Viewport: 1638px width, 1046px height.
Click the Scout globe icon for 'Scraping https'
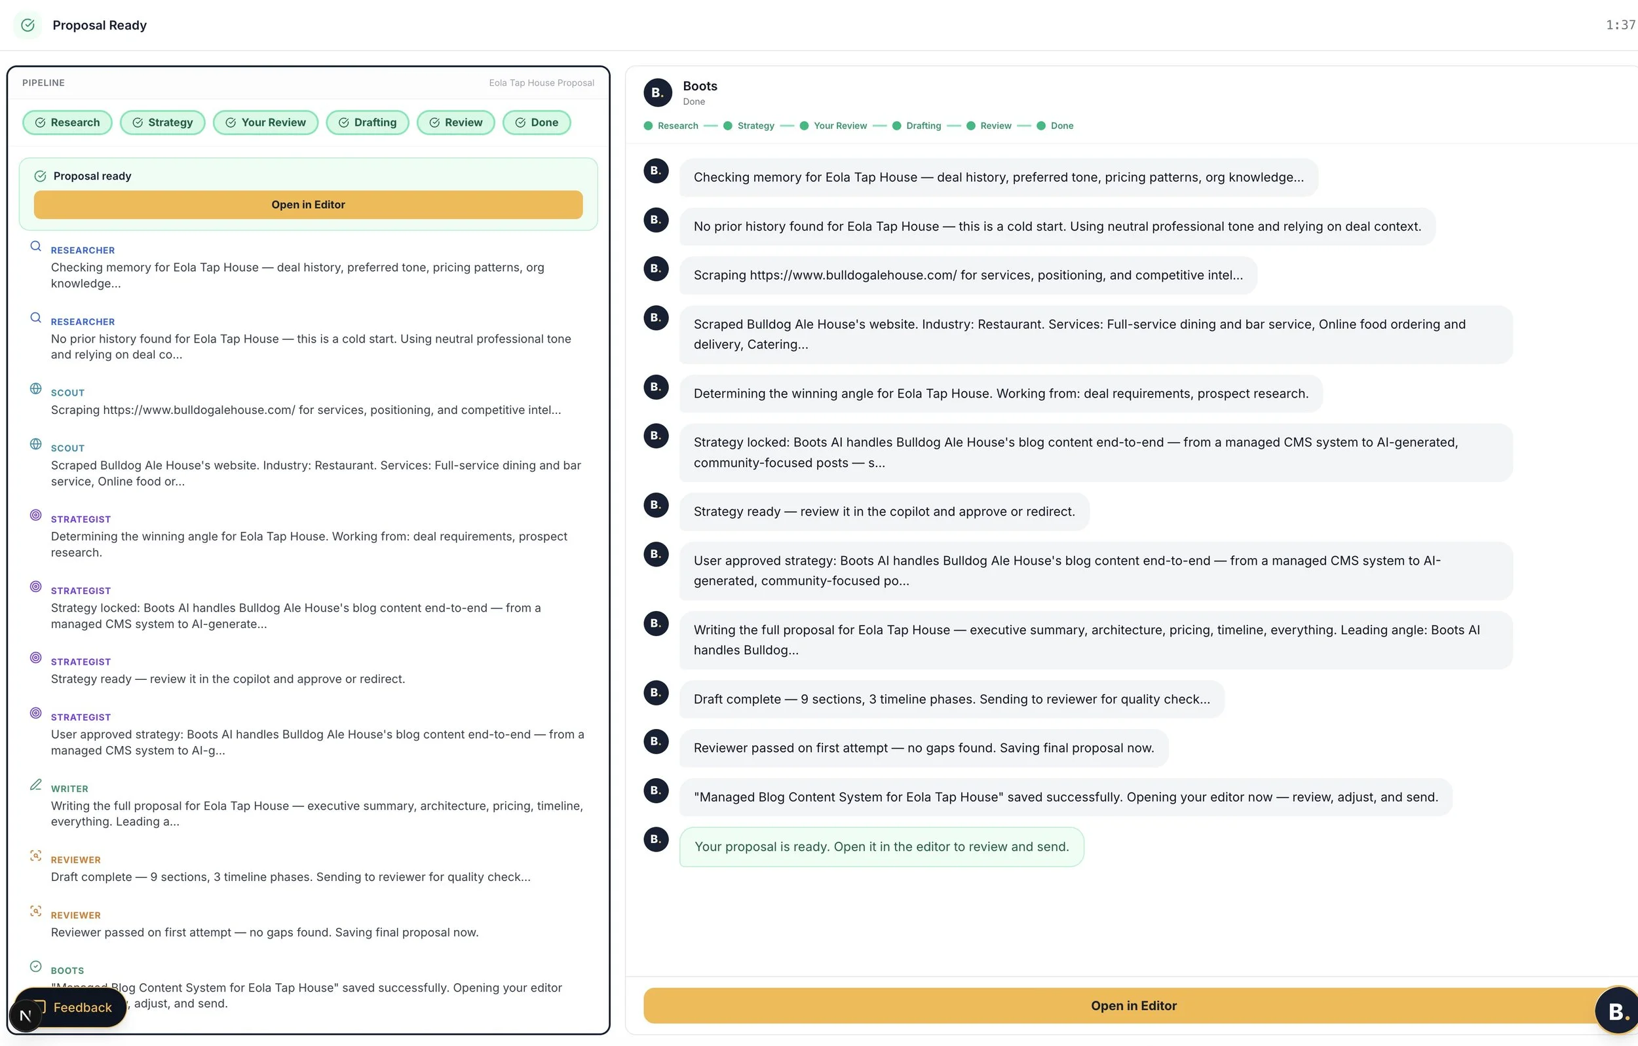36,388
